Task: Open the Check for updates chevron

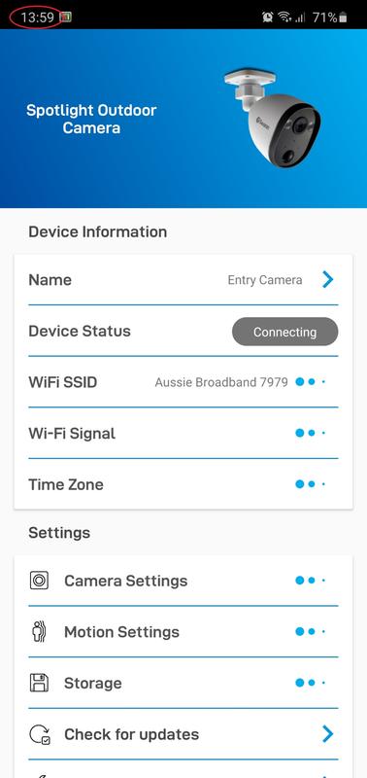Action: [x=328, y=734]
